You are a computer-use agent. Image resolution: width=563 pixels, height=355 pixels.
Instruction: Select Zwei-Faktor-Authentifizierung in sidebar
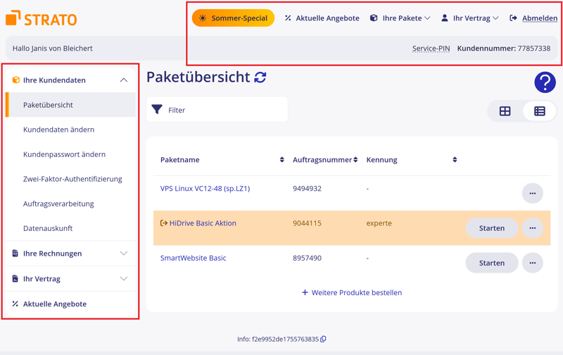(72, 179)
